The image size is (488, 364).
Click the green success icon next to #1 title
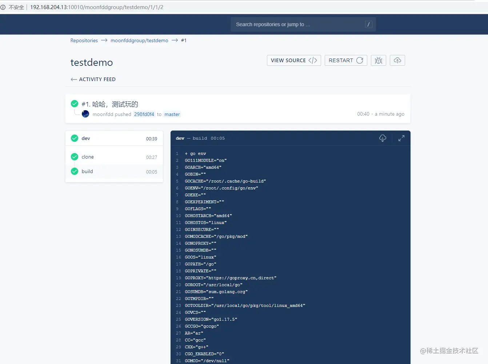click(75, 104)
